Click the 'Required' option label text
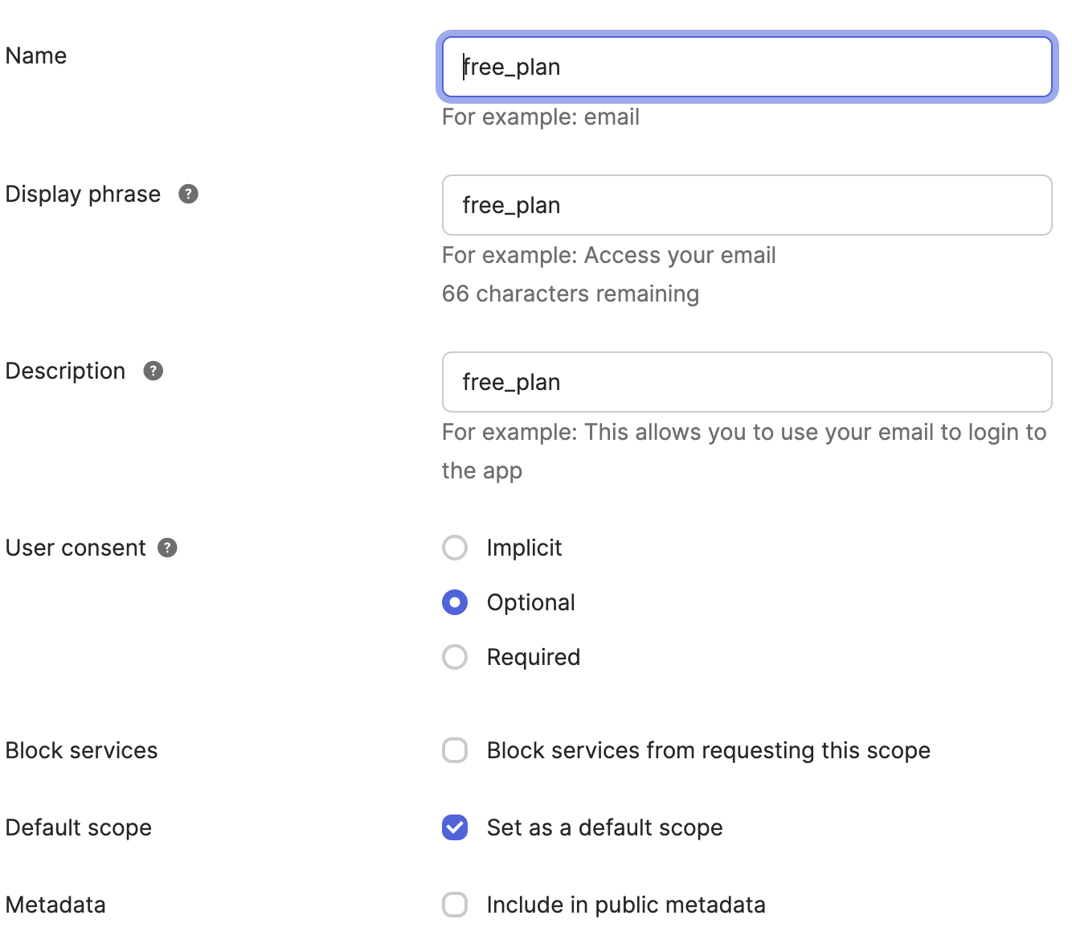Screen dimensions: 1072x944 [x=534, y=657]
